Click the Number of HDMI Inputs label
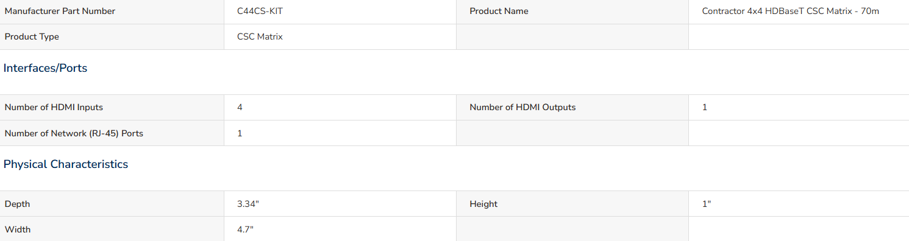Image resolution: width=909 pixels, height=241 pixels. pos(54,107)
